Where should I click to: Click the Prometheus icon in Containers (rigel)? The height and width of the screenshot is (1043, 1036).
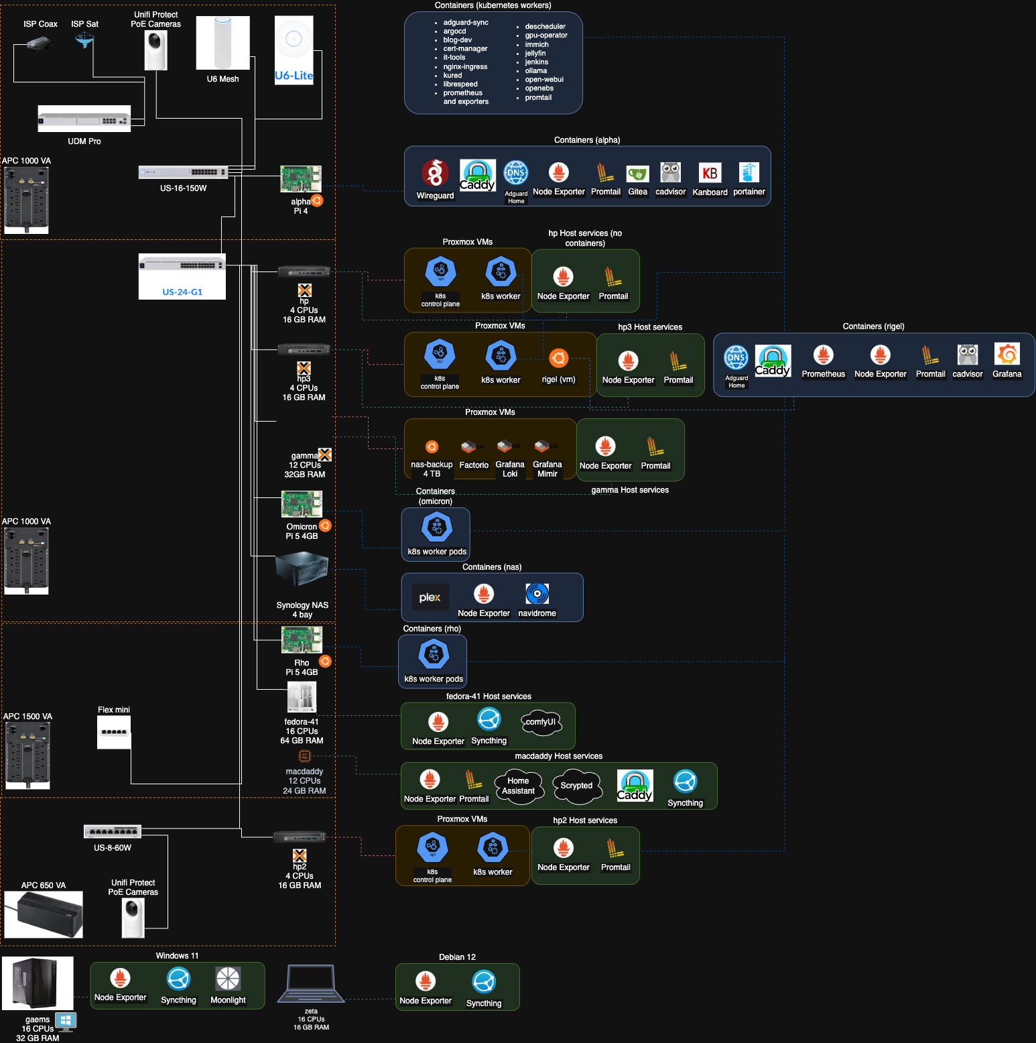pos(824,355)
